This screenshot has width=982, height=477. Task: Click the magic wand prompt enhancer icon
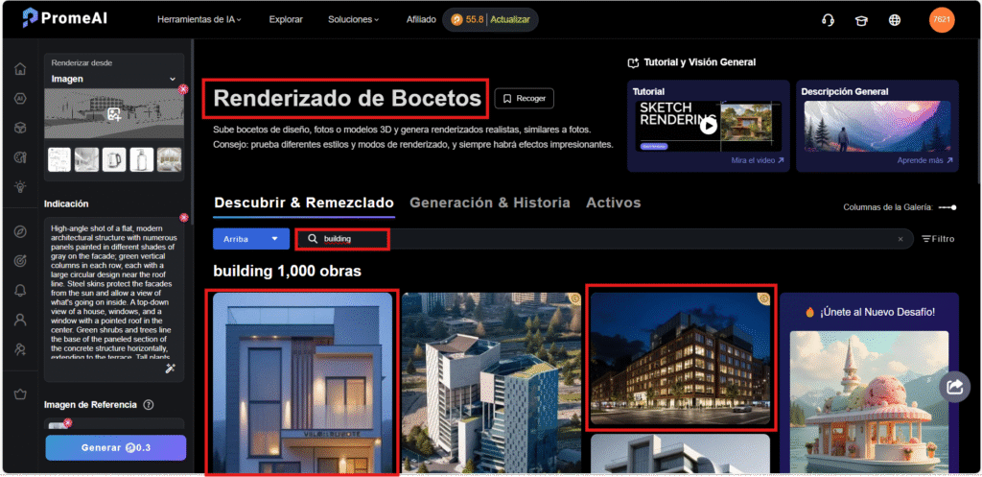click(x=171, y=369)
